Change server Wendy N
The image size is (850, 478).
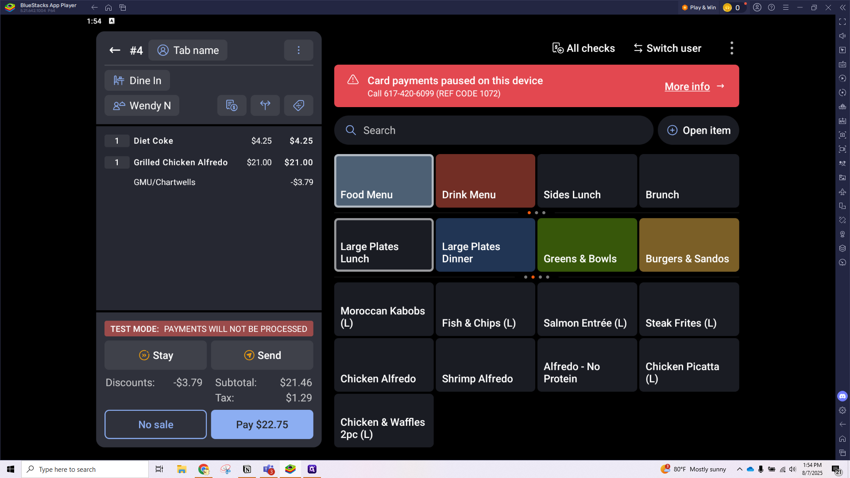(x=142, y=106)
